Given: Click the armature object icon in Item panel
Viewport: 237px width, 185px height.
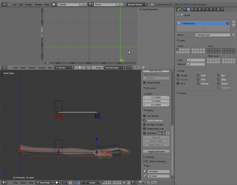Looking at the screenshot, I should [x=145, y=172].
